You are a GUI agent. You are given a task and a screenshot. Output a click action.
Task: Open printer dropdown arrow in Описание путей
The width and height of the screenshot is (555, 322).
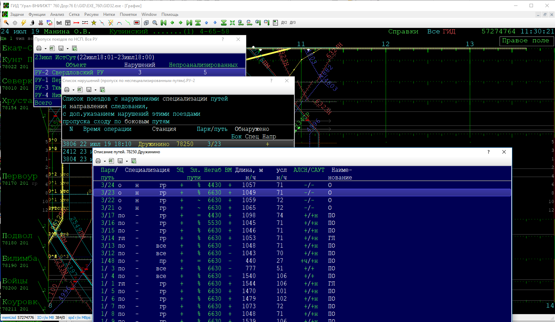(x=105, y=161)
